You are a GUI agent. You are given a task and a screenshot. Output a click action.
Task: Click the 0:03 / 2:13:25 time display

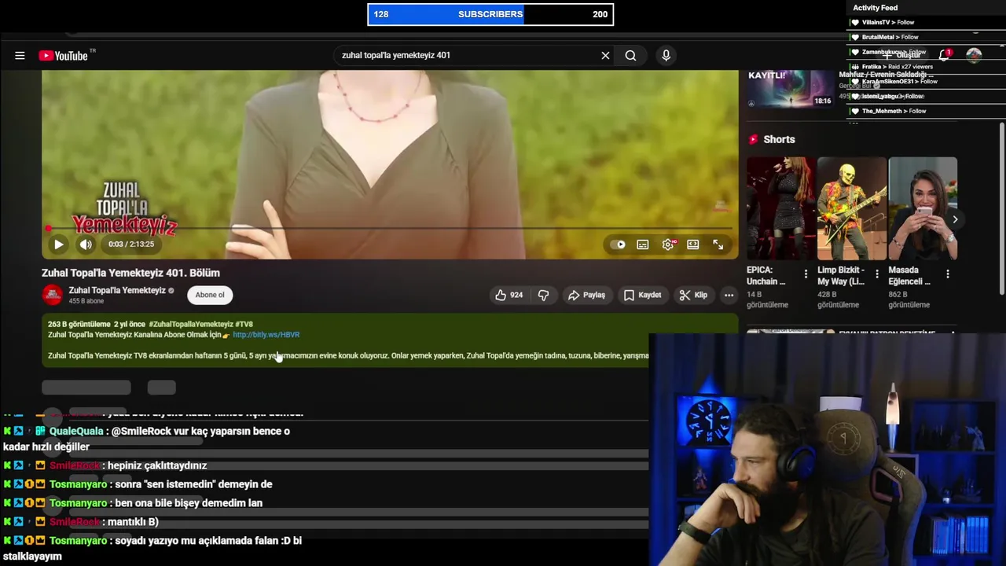pos(131,244)
